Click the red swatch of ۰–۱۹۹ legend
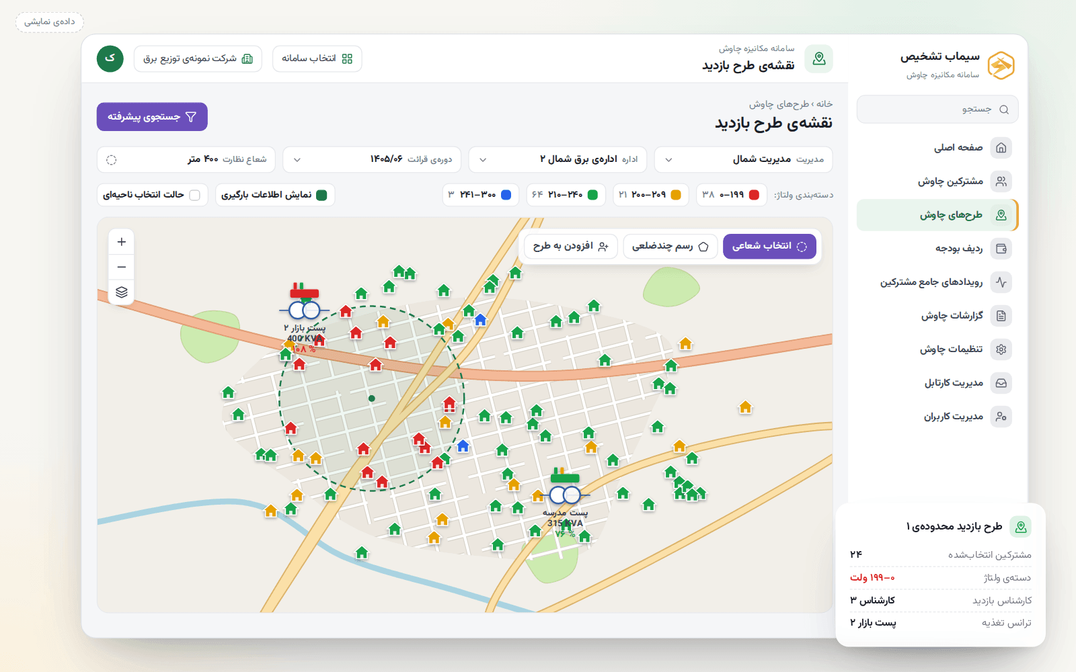 tap(754, 195)
